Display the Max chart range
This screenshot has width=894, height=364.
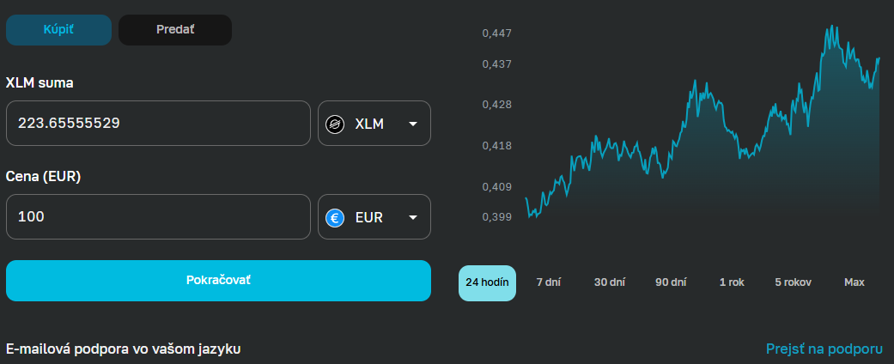(x=854, y=282)
